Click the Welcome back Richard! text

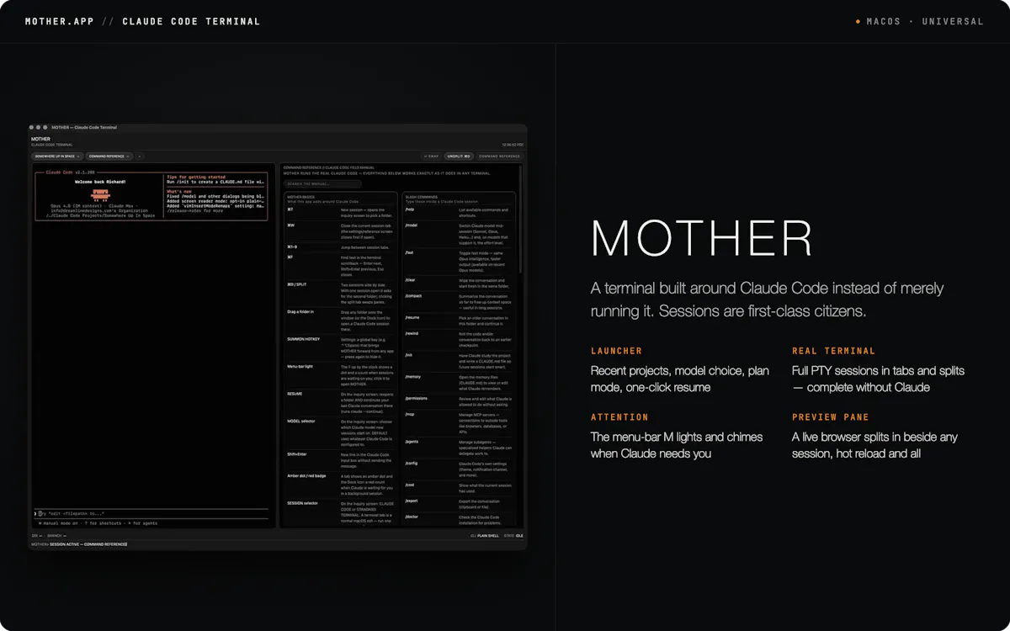[99, 182]
